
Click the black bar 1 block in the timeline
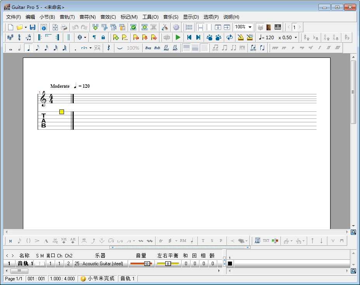click(x=230, y=264)
